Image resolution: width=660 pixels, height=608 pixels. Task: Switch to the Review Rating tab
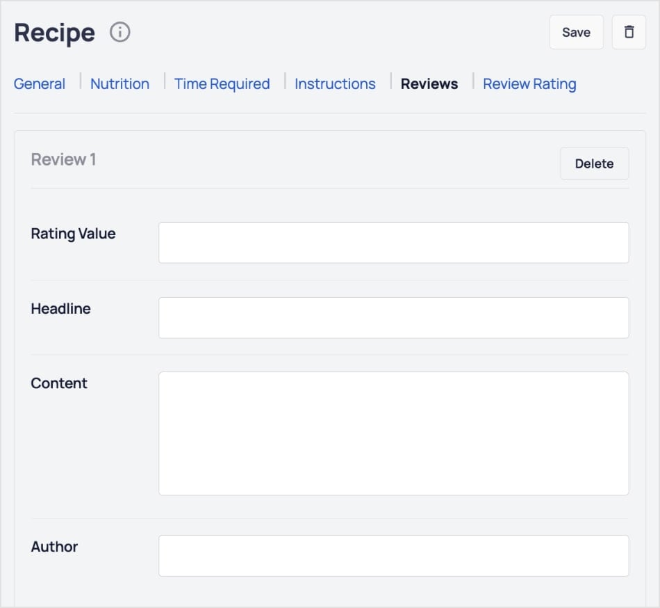click(x=529, y=83)
